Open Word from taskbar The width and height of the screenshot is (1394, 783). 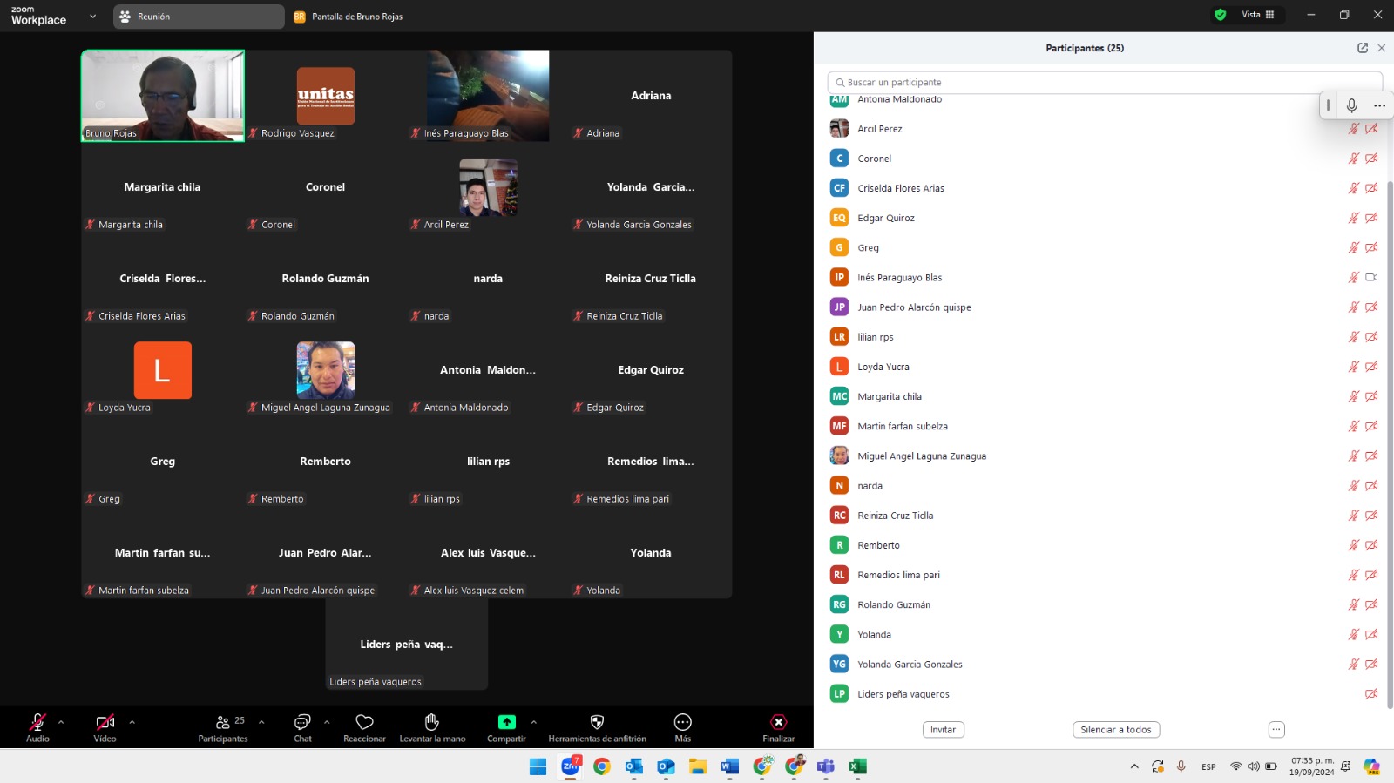[730, 766]
